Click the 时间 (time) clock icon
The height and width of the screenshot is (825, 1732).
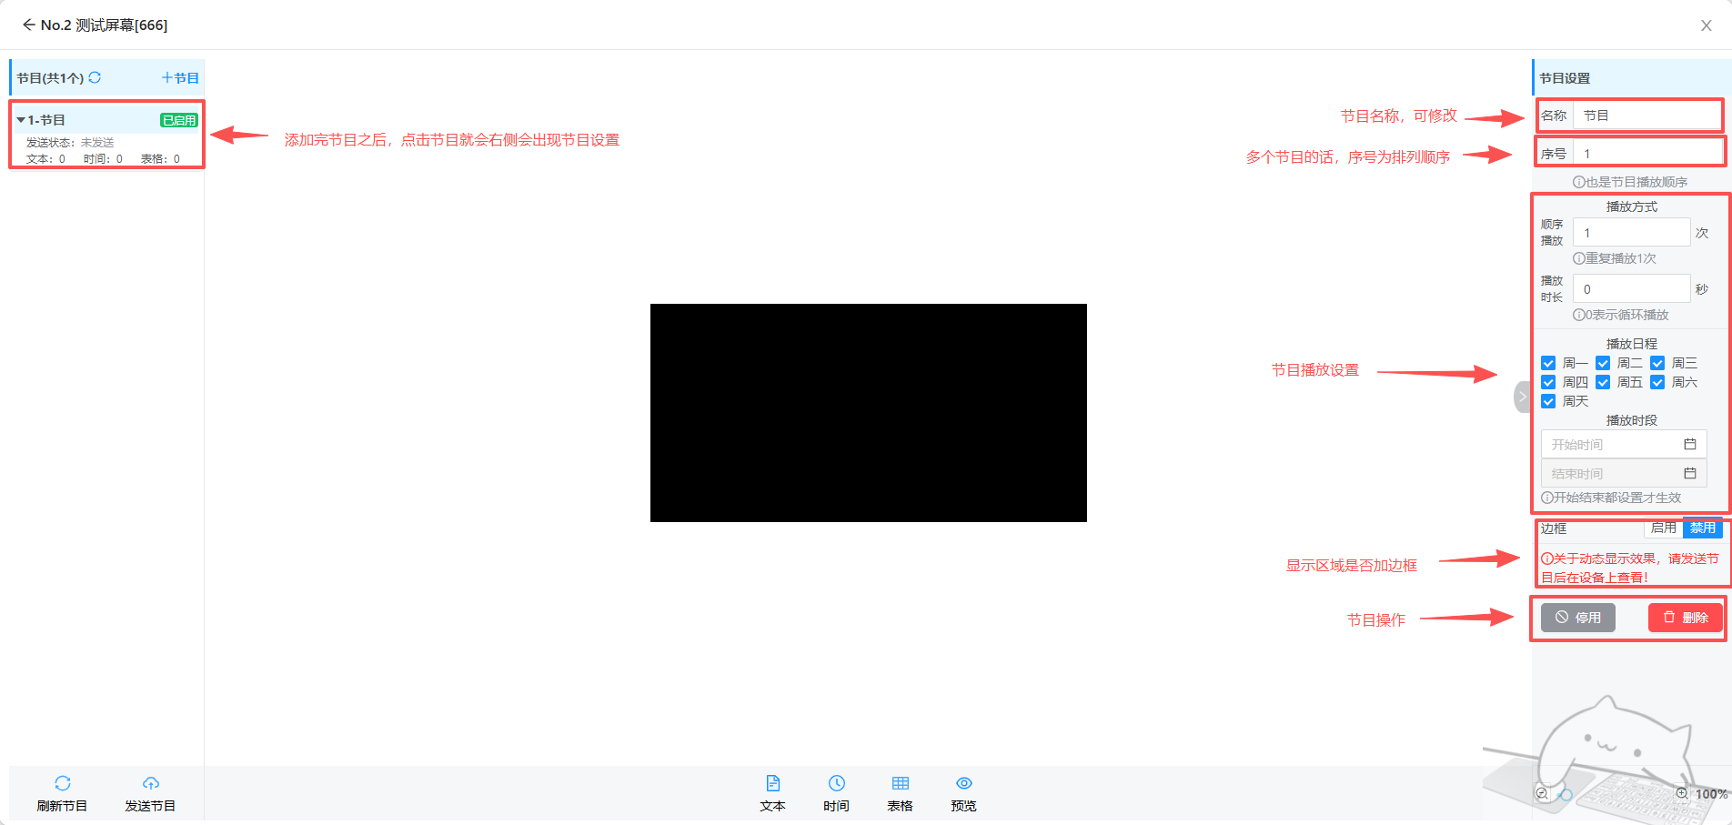[836, 783]
